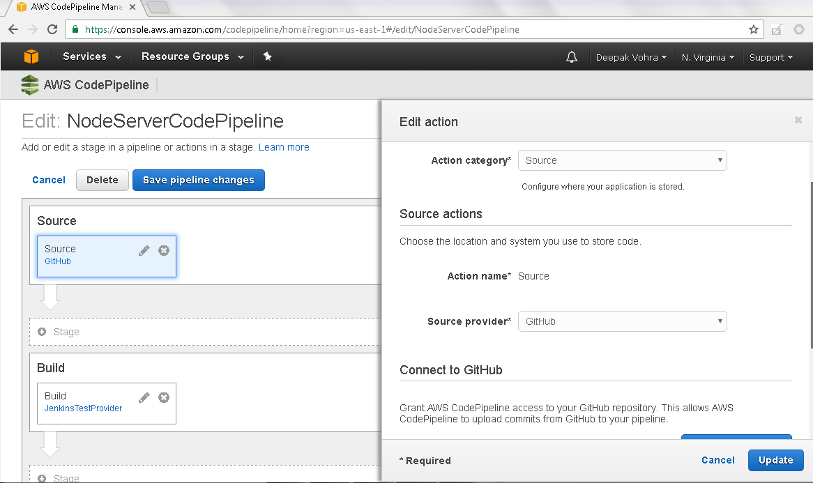
Task: Add a Stage after Source
Action: (x=206, y=332)
